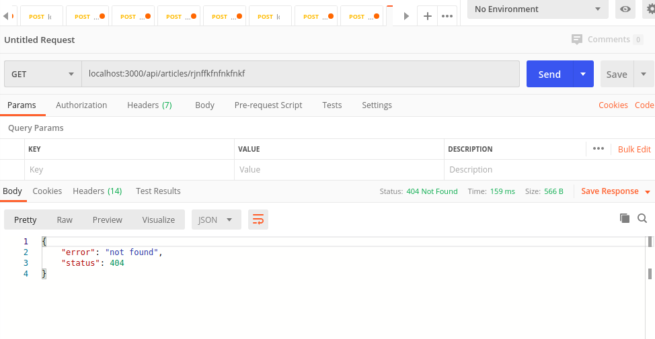Open query params column options dots
Screen dimensions: 655x339
pyautogui.click(x=599, y=149)
